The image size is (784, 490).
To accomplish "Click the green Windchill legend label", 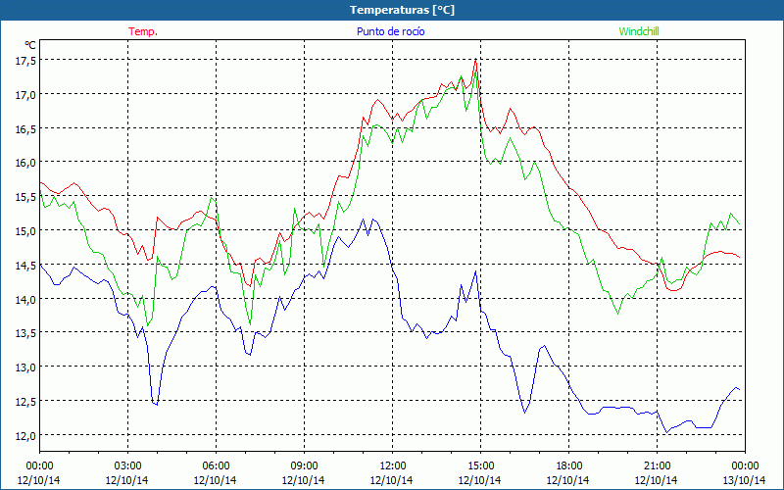I will [639, 31].
